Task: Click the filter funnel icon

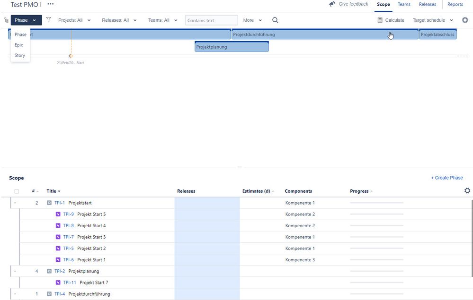Action: 49,20
